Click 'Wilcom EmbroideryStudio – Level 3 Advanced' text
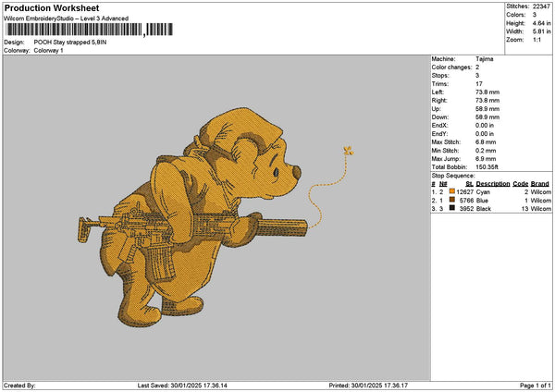 tap(67, 18)
